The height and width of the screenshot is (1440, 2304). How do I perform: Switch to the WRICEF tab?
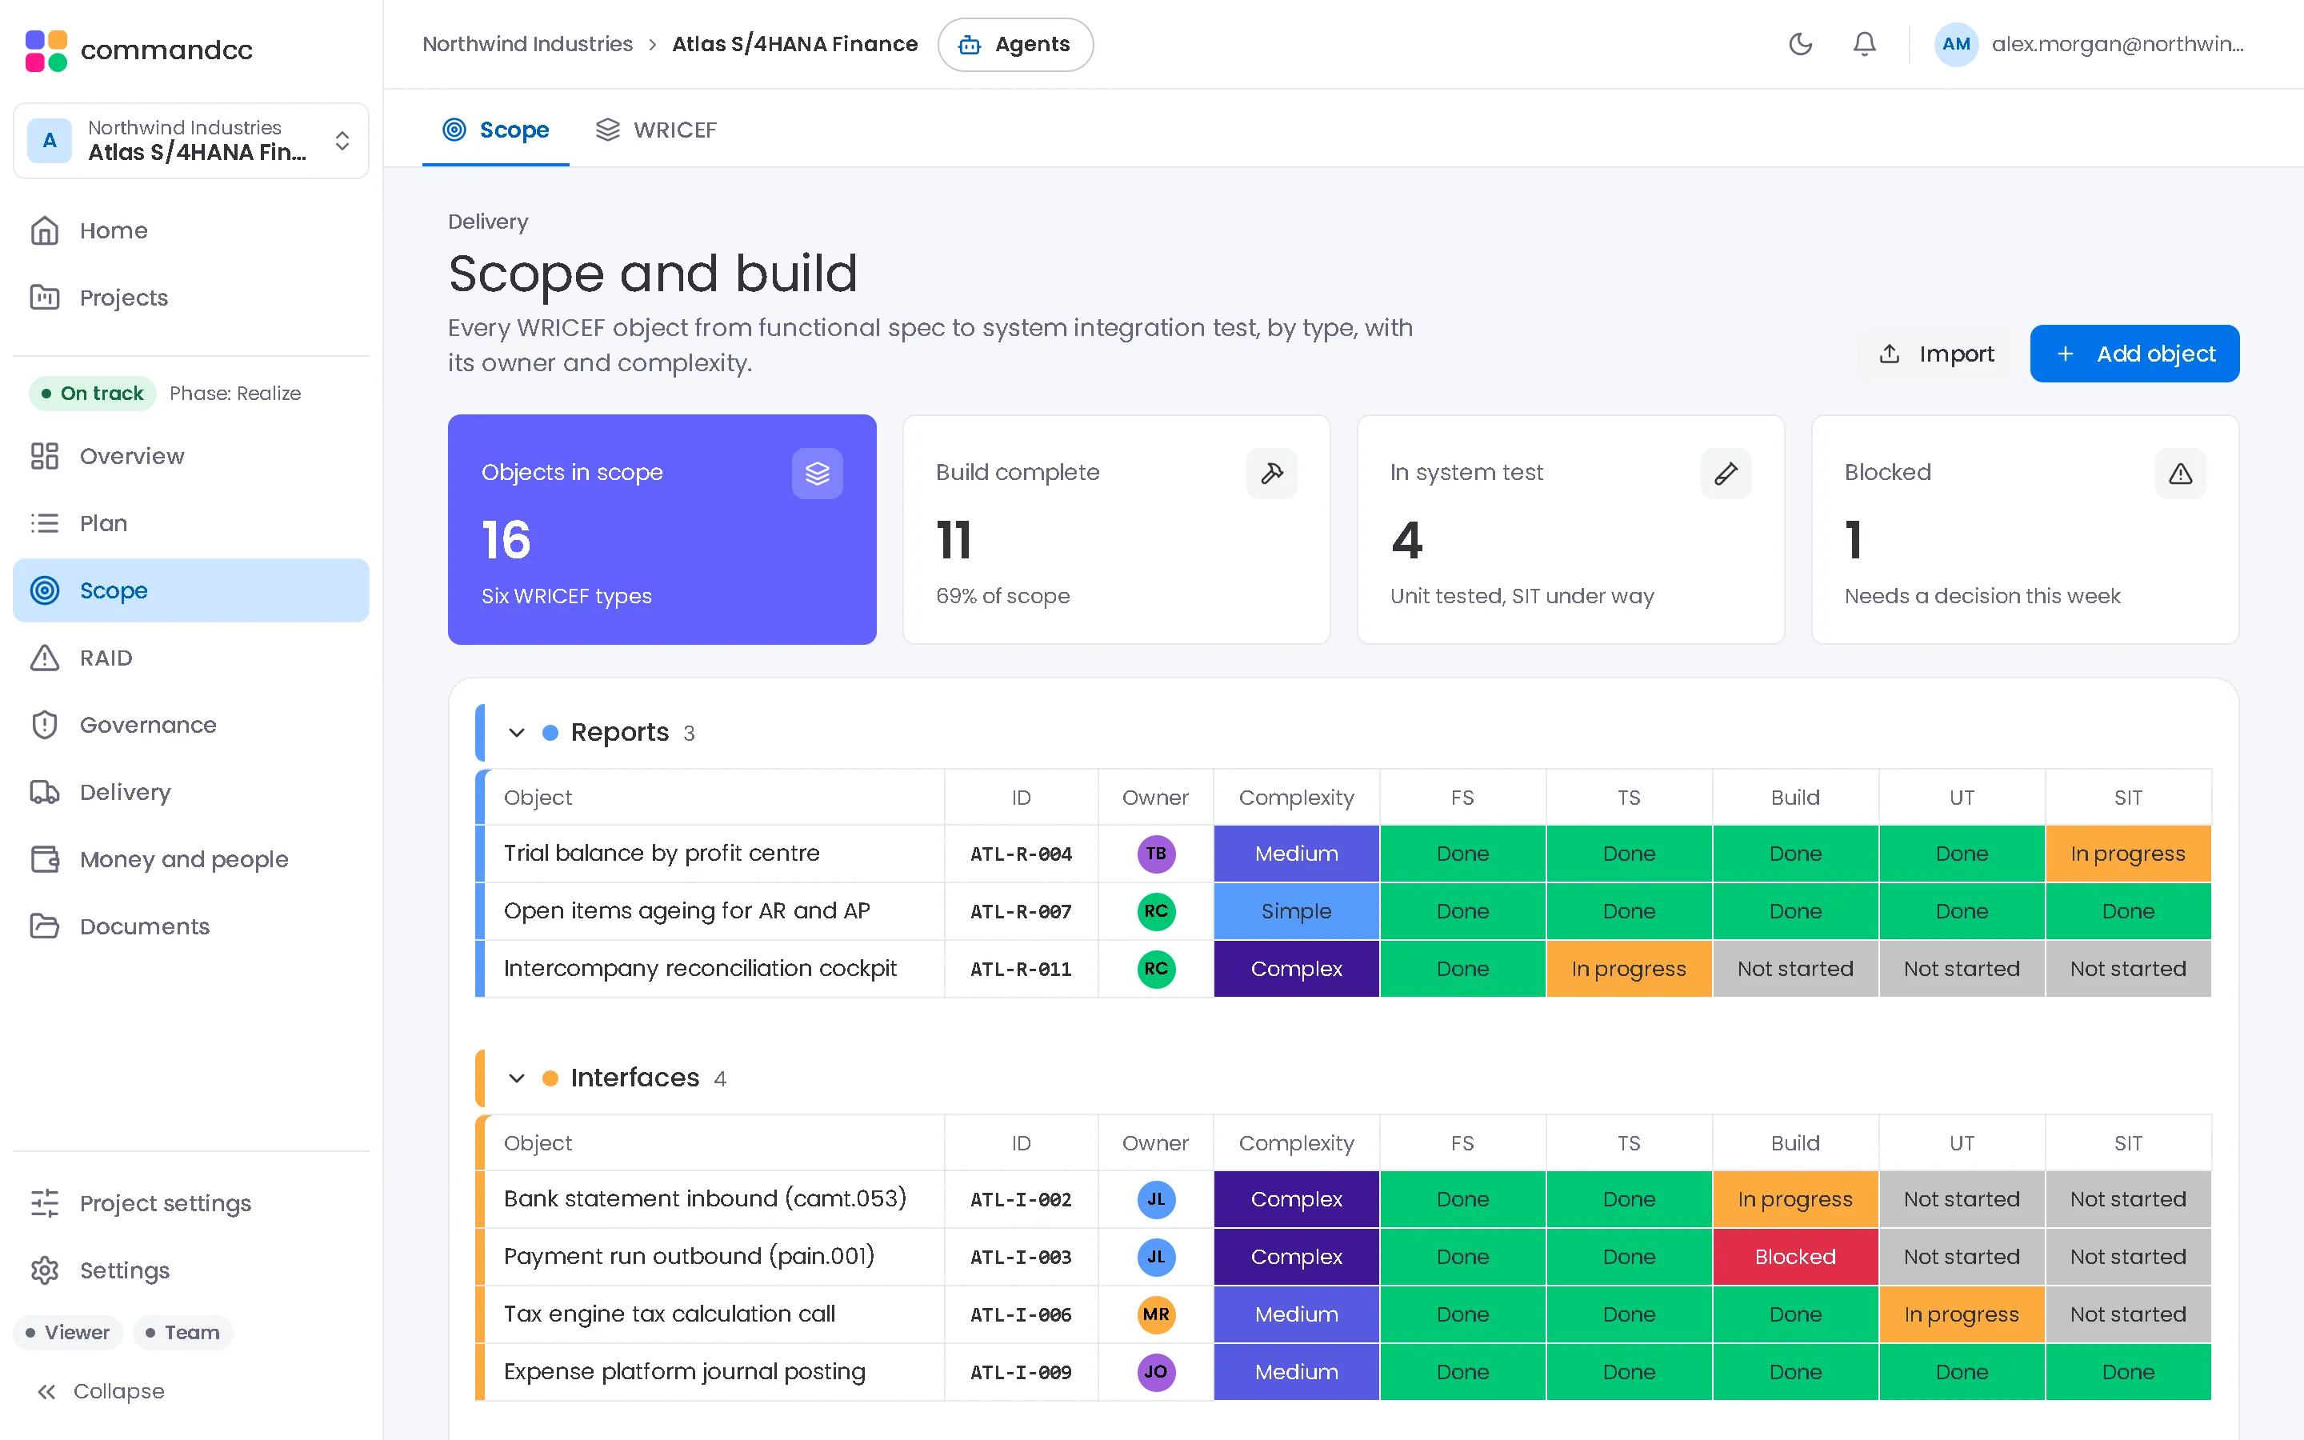656,130
